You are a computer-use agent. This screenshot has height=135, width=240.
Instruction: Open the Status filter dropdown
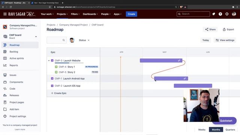pos(84,40)
